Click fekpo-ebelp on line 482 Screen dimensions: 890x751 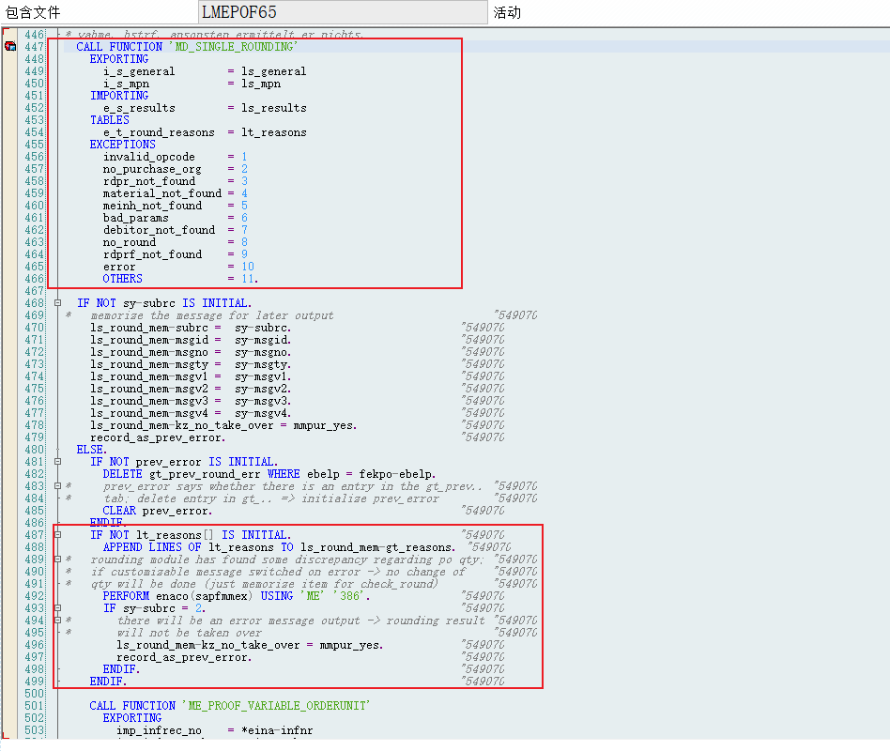(395, 474)
